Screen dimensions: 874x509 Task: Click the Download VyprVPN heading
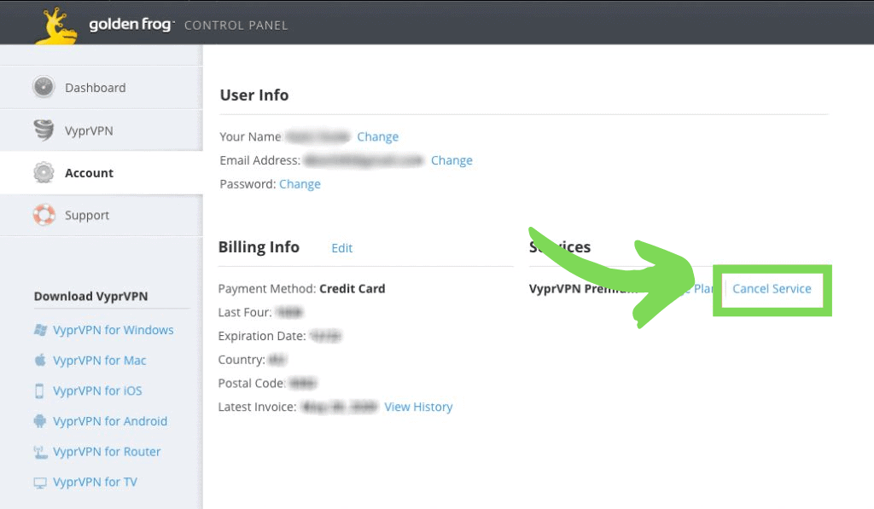90,296
